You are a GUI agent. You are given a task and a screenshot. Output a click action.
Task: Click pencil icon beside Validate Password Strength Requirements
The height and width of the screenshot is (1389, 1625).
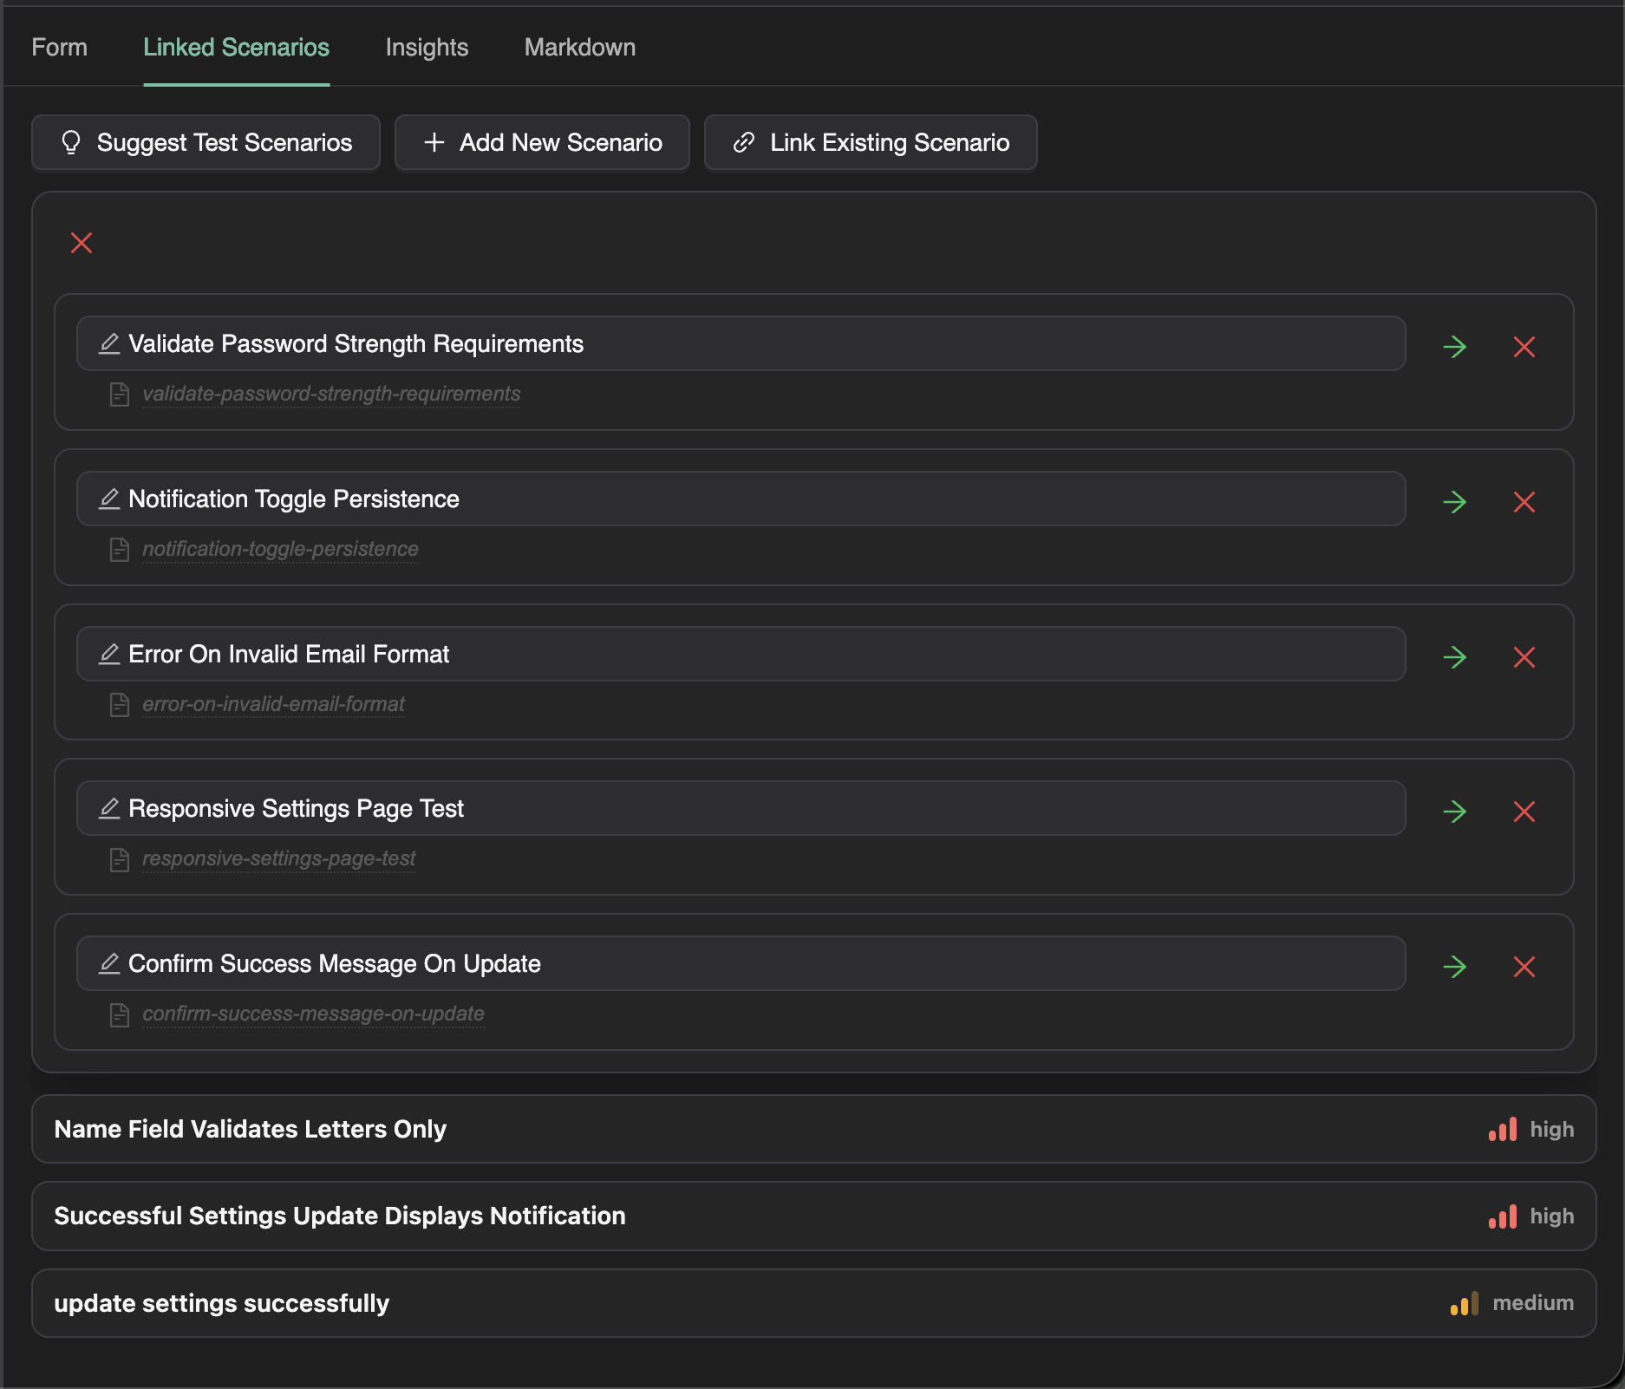(x=109, y=344)
